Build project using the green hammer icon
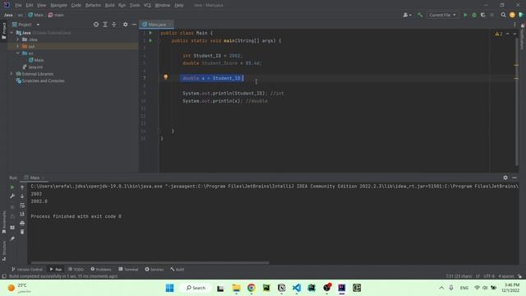526x296 pixels. (420, 15)
